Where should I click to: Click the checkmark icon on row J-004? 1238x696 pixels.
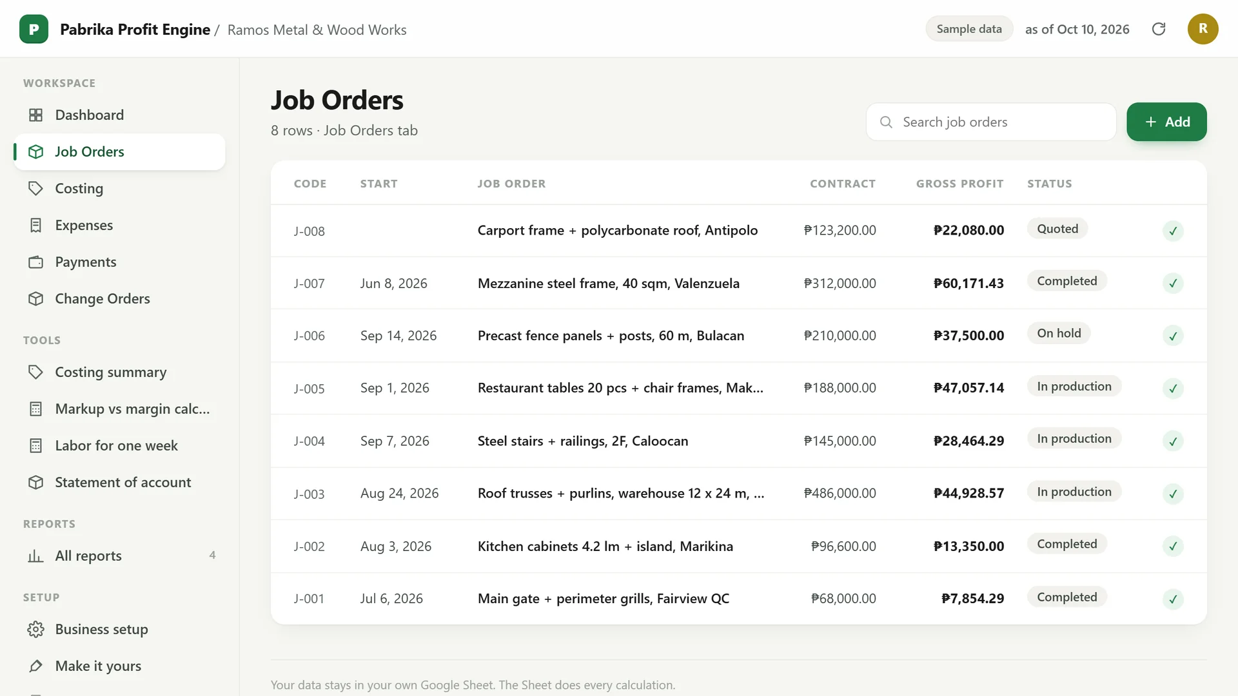[x=1173, y=441]
